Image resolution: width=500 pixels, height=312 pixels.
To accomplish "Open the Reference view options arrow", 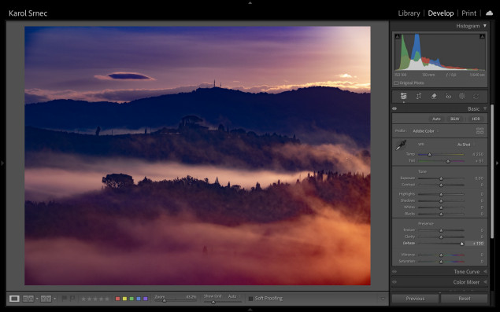I will pos(37,299).
